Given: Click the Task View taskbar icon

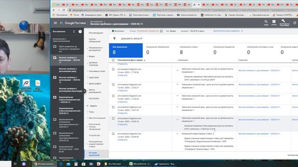Looking at the screenshot, I should tap(15, 164).
